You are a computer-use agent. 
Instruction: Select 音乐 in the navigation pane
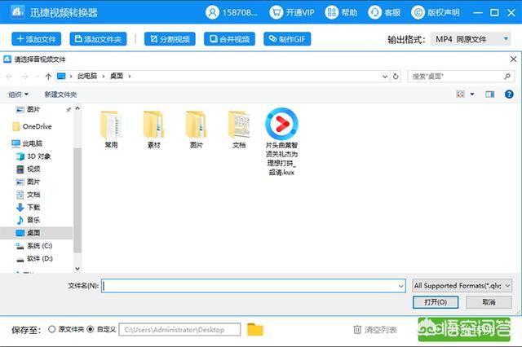[x=29, y=220]
